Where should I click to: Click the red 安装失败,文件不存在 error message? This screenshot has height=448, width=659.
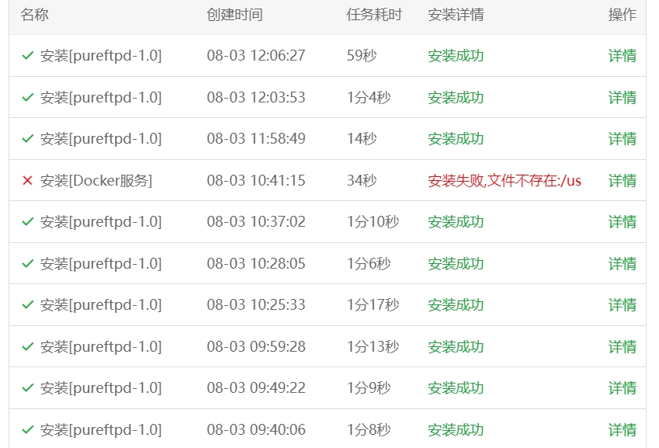point(505,181)
